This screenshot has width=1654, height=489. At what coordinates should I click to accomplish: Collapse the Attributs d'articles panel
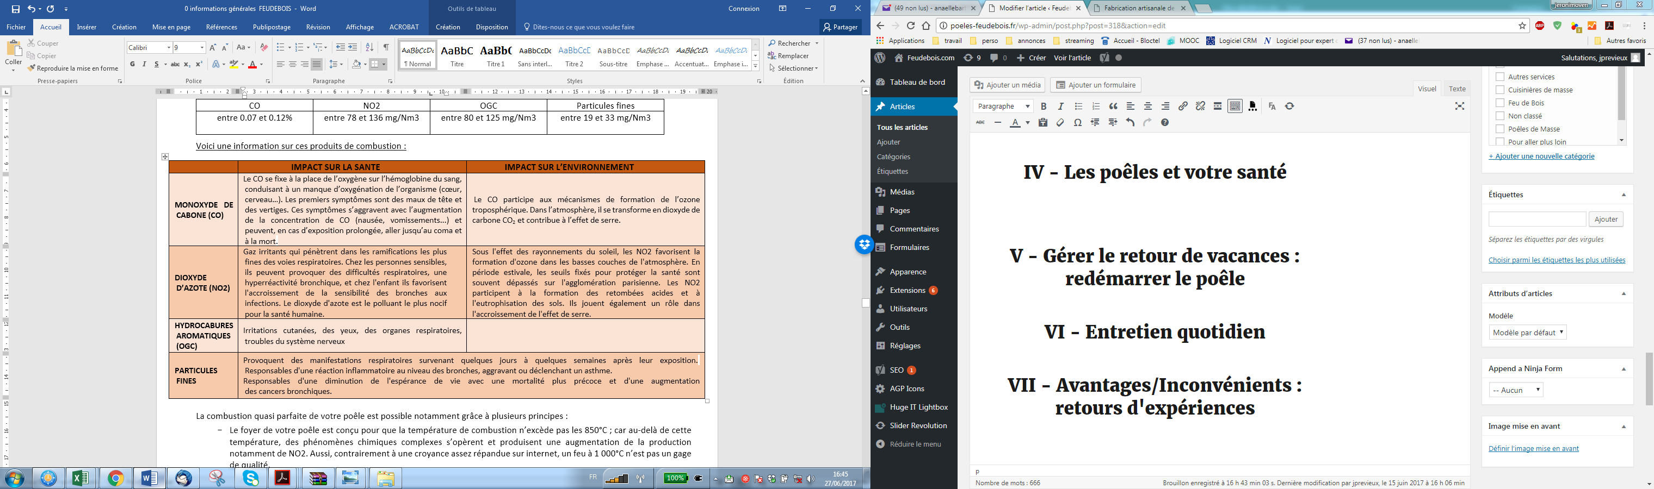1624,293
